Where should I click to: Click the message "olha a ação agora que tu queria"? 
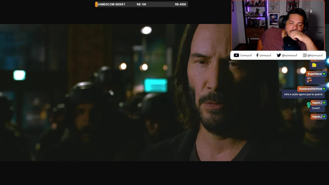[x=303, y=94]
